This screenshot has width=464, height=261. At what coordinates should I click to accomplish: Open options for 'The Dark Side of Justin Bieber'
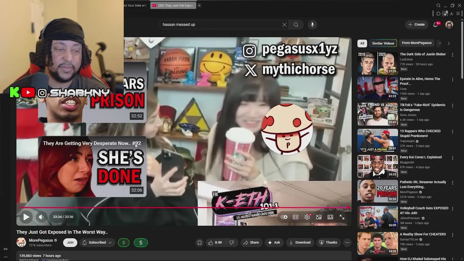coord(452,54)
